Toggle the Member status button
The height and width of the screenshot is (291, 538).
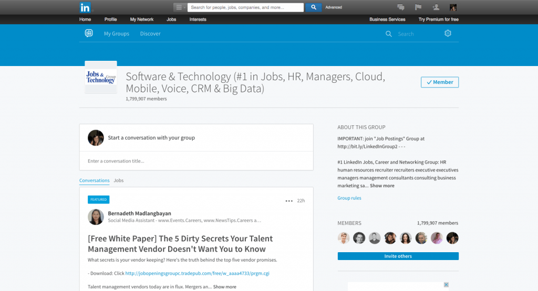(440, 82)
